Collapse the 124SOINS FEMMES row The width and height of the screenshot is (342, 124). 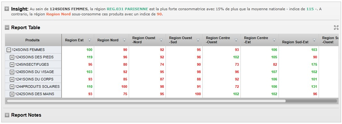click(9, 50)
